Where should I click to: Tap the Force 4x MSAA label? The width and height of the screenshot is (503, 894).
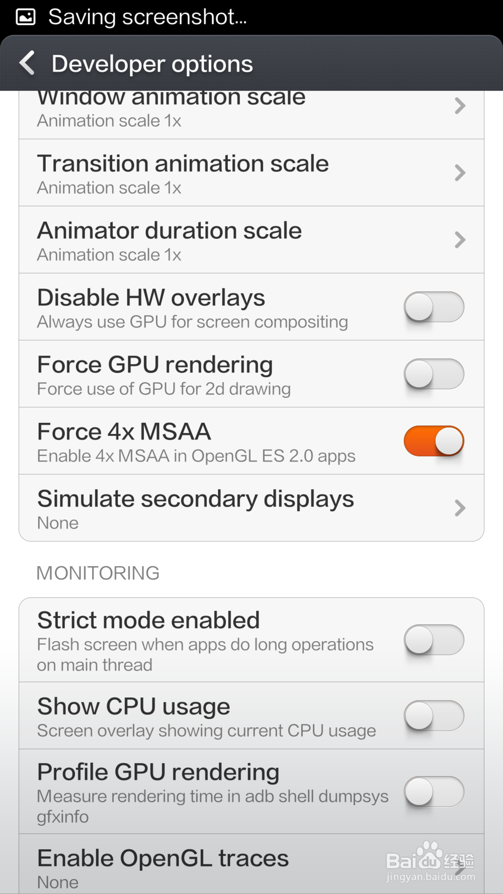(x=124, y=431)
